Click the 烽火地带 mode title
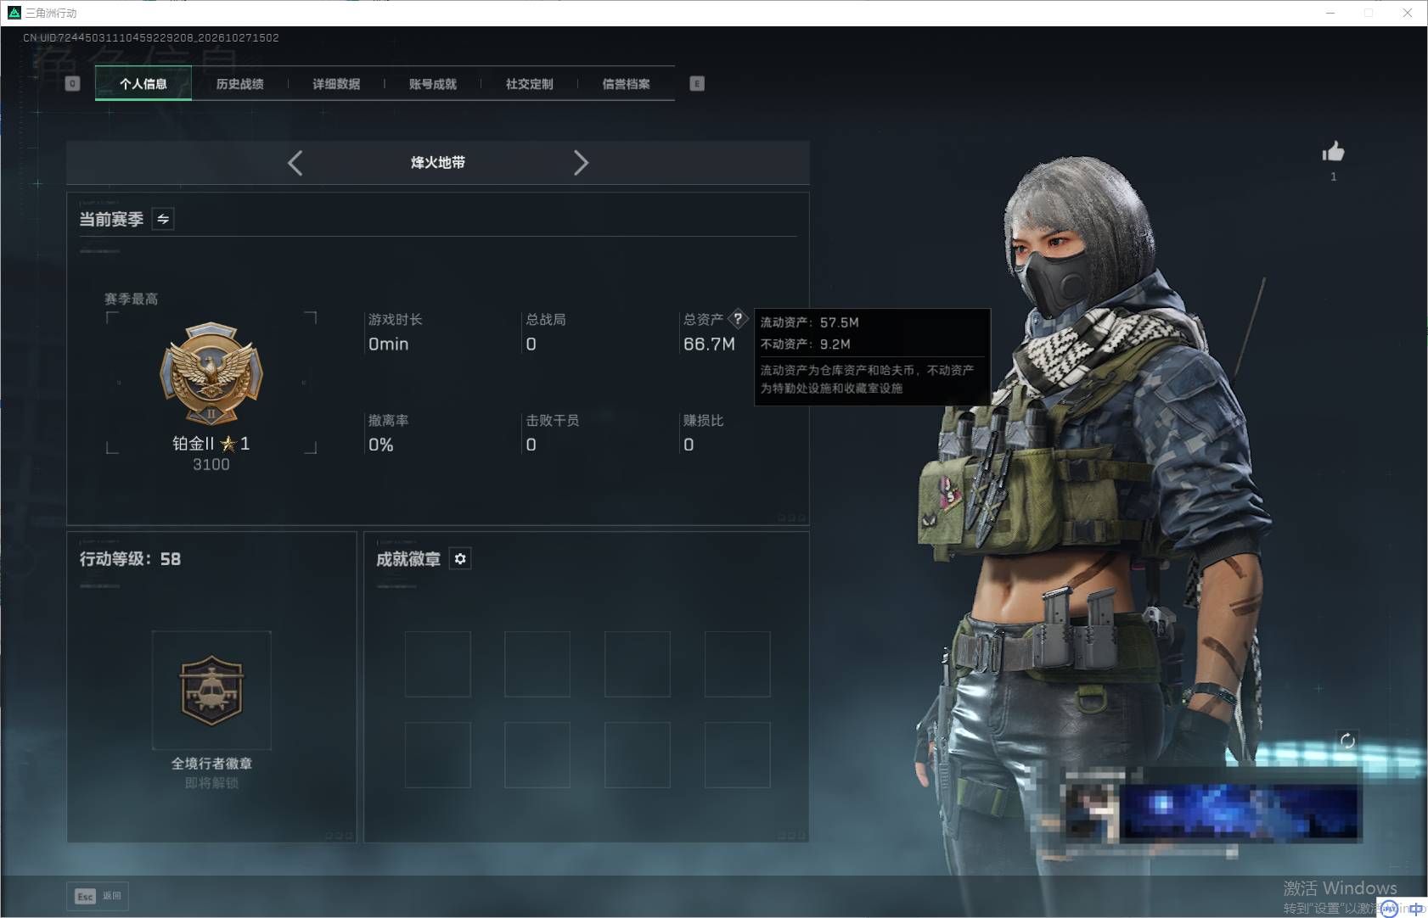The height and width of the screenshot is (918, 1428). [x=438, y=163]
